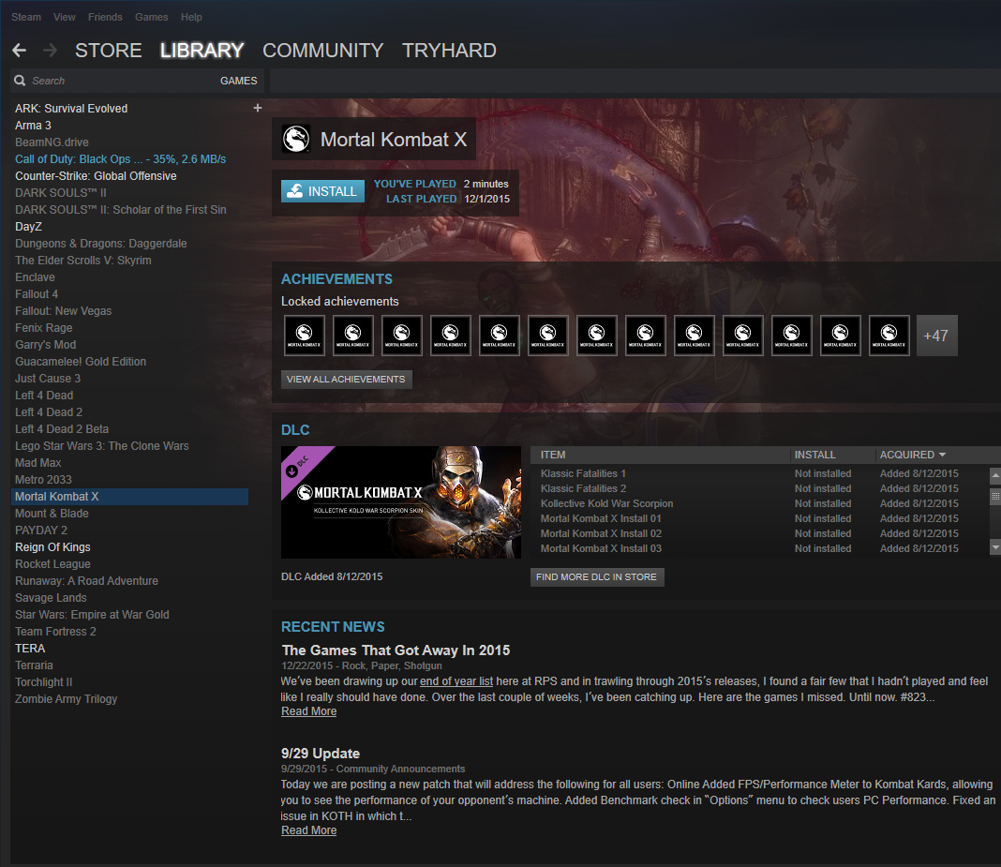Click View All Achievements button
This screenshot has height=867, width=1001.
pyautogui.click(x=346, y=380)
